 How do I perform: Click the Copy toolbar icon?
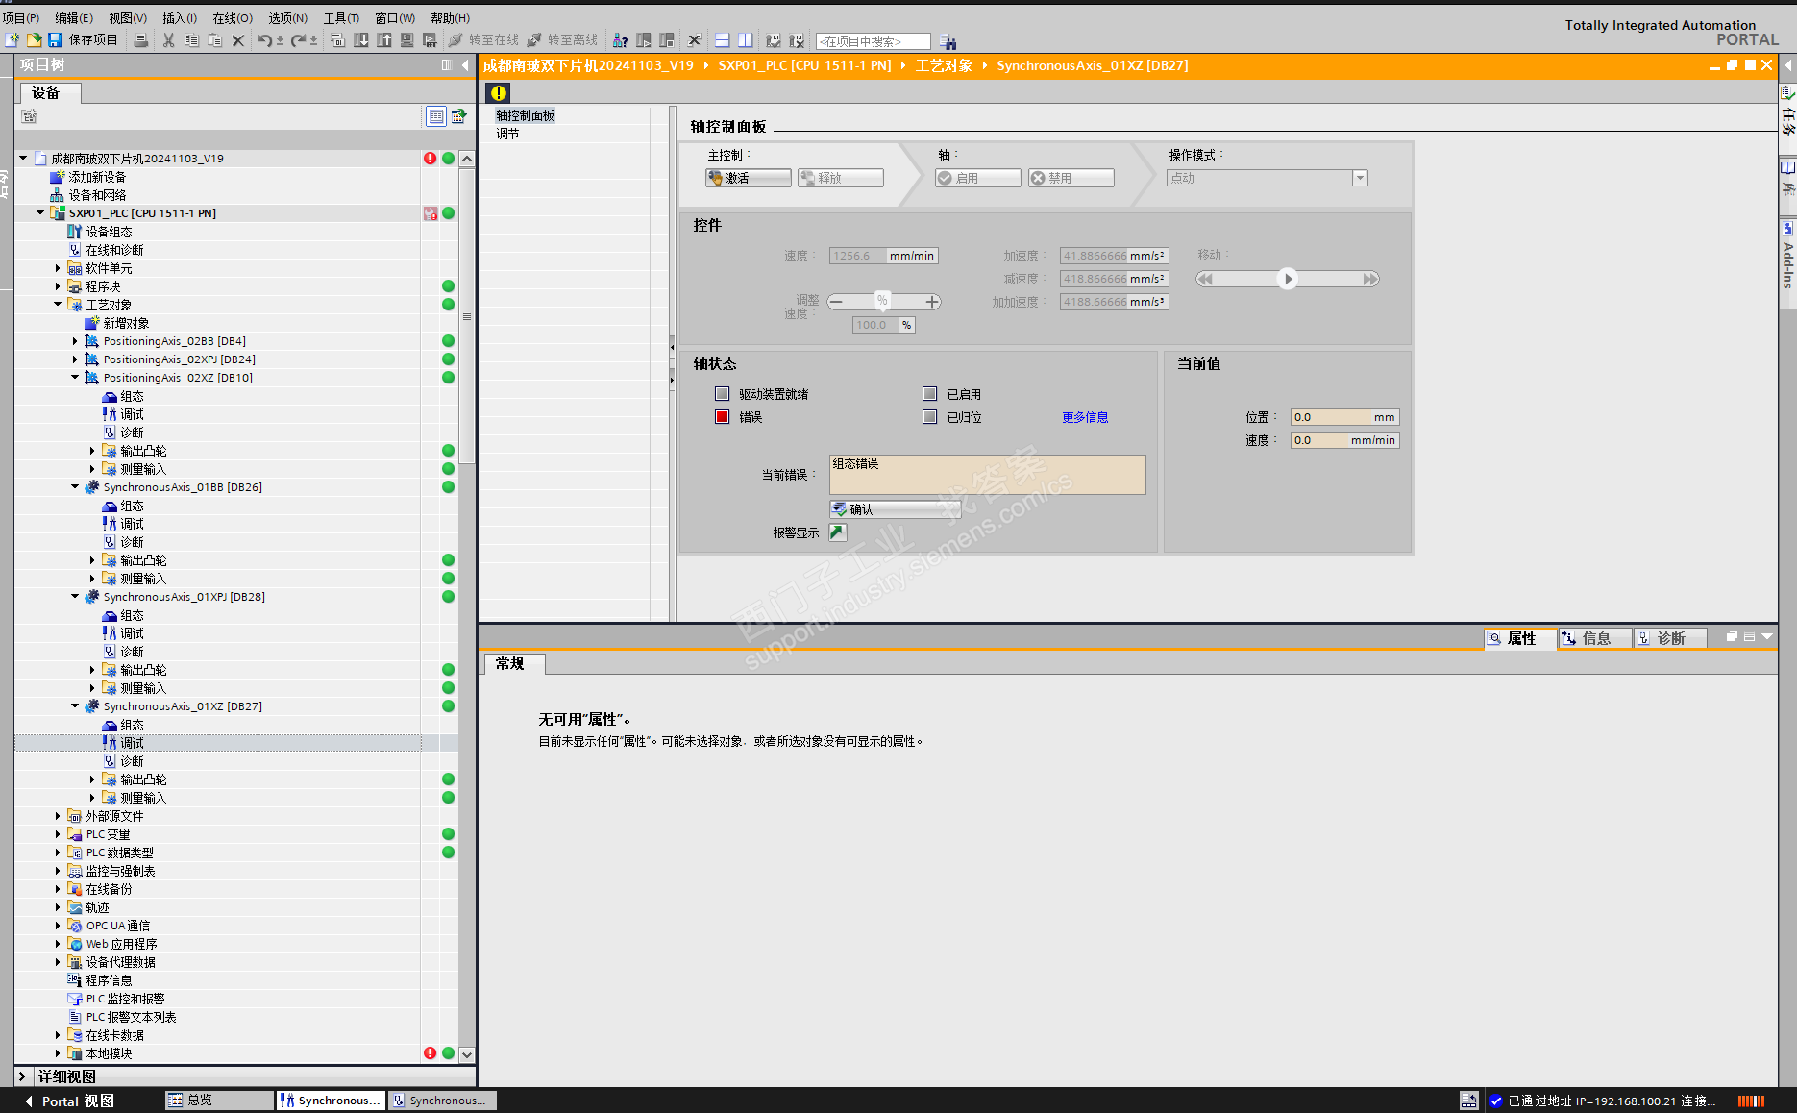point(192,39)
